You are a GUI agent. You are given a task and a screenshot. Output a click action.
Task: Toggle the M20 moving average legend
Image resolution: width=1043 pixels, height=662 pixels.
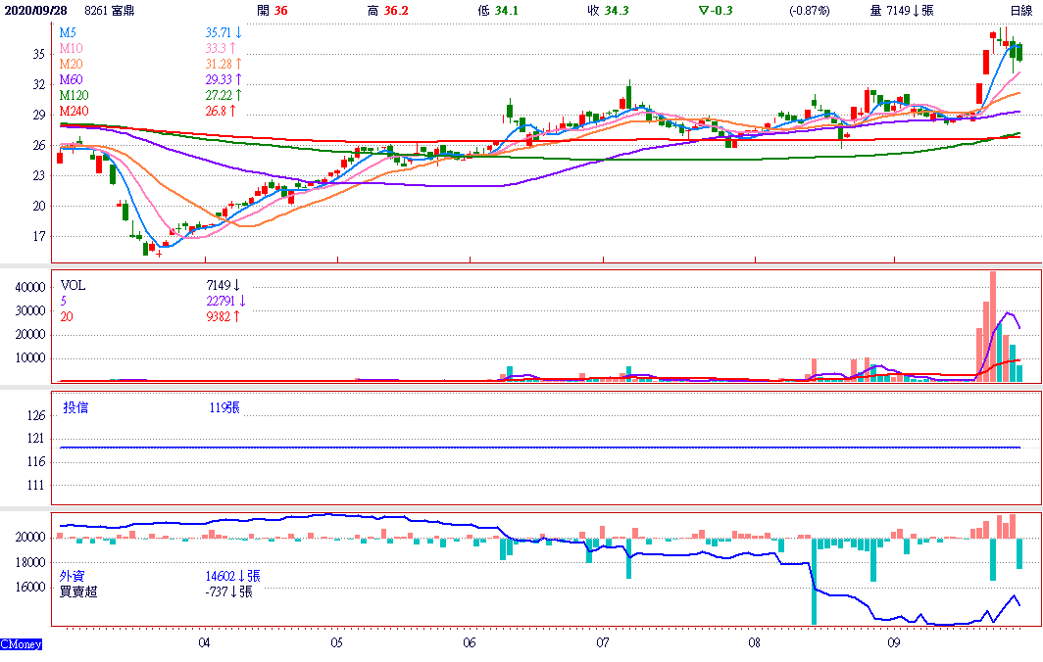click(x=71, y=64)
